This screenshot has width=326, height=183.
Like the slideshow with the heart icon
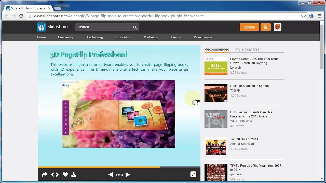pyautogui.click(x=65, y=175)
